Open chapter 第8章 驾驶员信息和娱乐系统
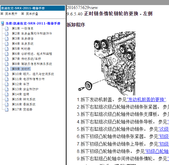This screenshot has width=169, height=165. [x=32, y=64]
